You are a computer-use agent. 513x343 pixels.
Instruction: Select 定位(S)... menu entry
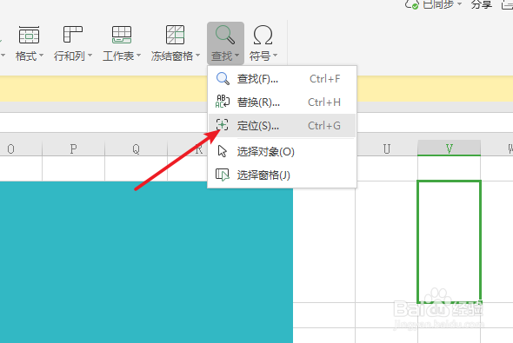(x=282, y=125)
